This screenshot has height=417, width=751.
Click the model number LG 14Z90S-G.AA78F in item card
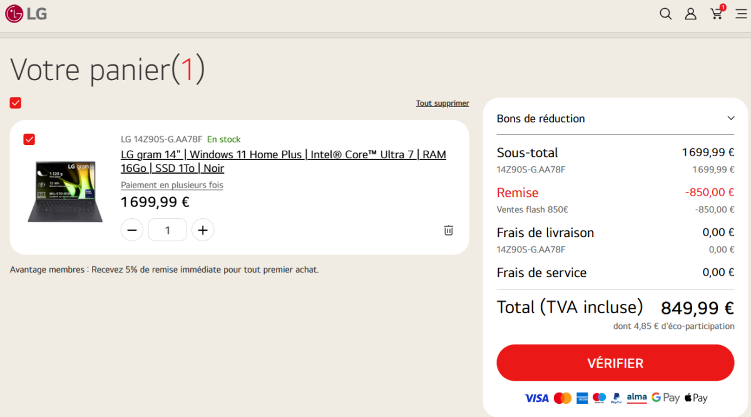tap(161, 139)
